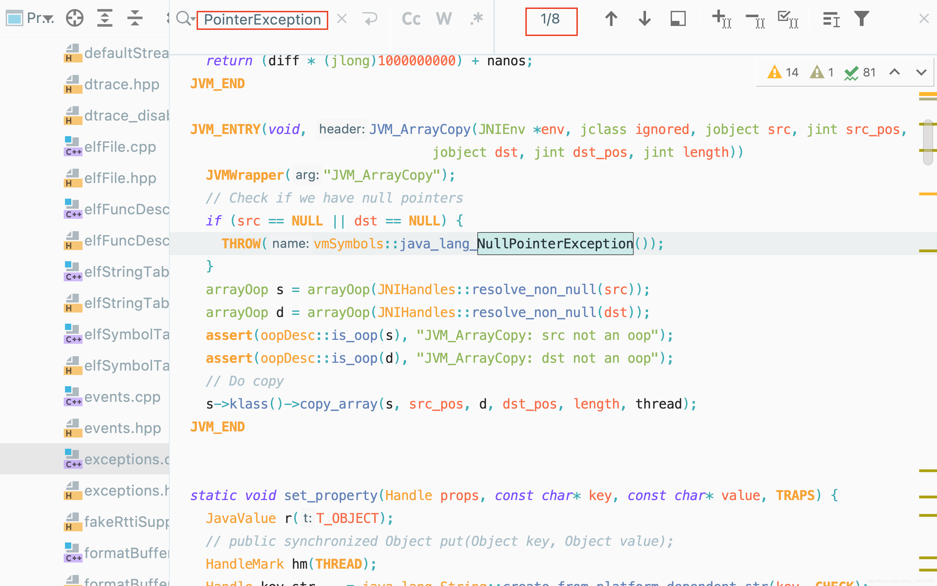Clear the PointerException search text
937x586 pixels.
[x=342, y=19]
